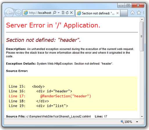The image size is (149, 130).
Task: Click code line 'Line 18: </div>'
Action: pos(29,101)
